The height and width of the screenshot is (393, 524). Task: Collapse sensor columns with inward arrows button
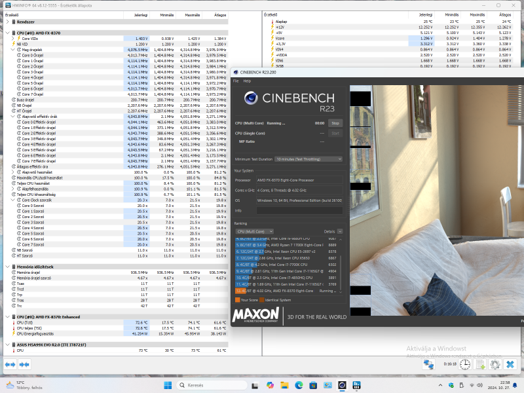tap(24, 364)
